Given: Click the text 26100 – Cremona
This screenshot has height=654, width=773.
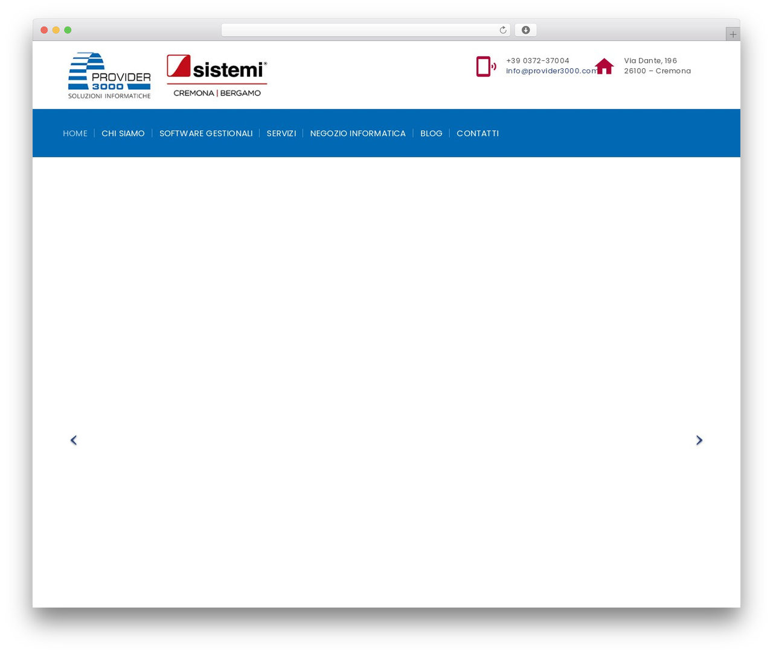Looking at the screenshot, I should [657, 71].
